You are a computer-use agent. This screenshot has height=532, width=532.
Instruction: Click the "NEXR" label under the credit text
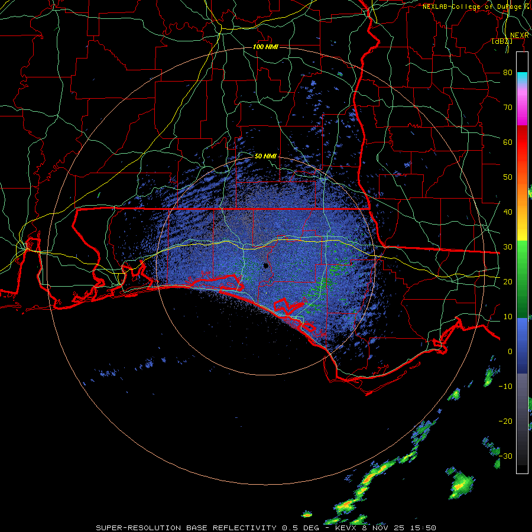tap(520, 35)
